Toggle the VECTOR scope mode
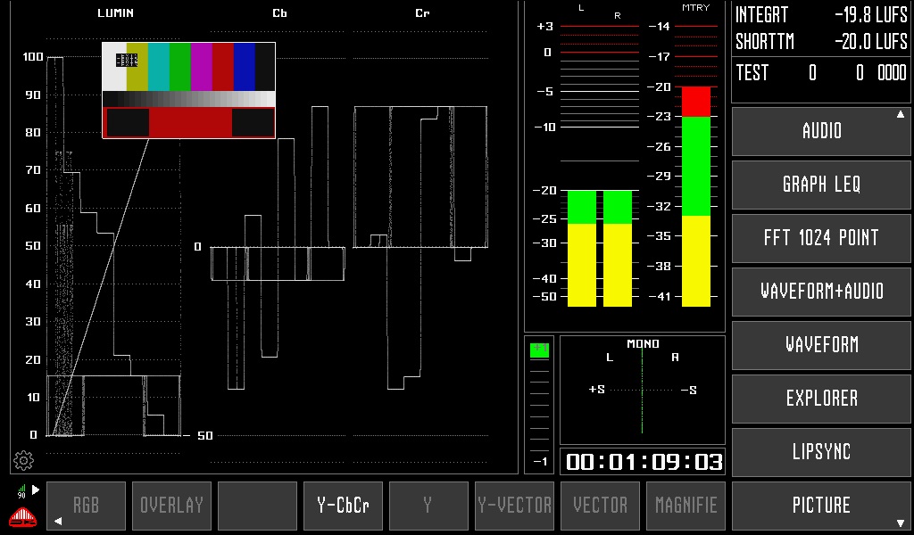 pyautogui.click(x=600, y=506)
